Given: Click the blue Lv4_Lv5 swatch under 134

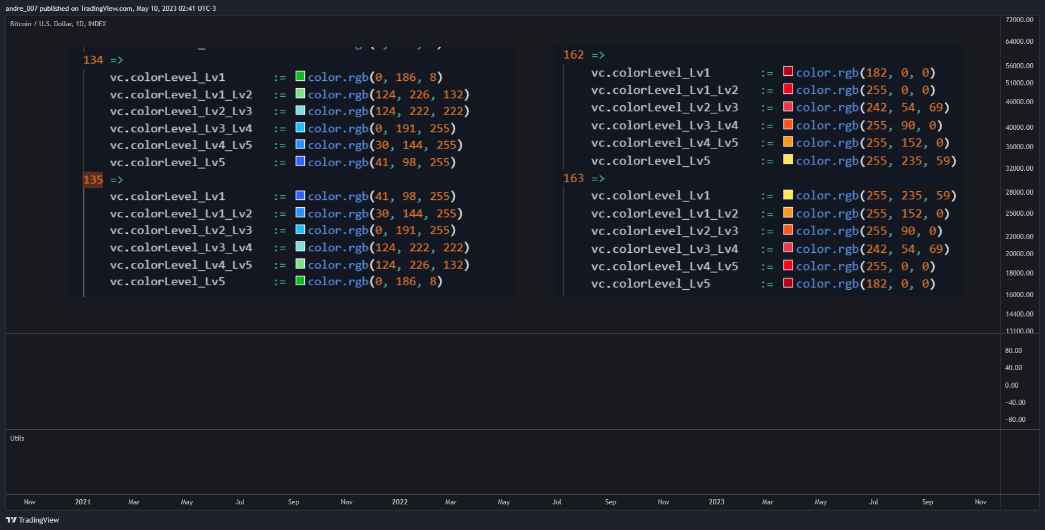Looking at the screenshot, I should [300, 145].
